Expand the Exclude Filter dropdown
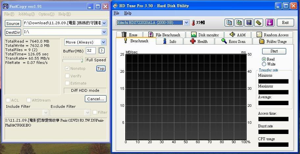Image resolution: width=300 pixels, height=154 pixels. pyautogui.click(x=87, y=112)
